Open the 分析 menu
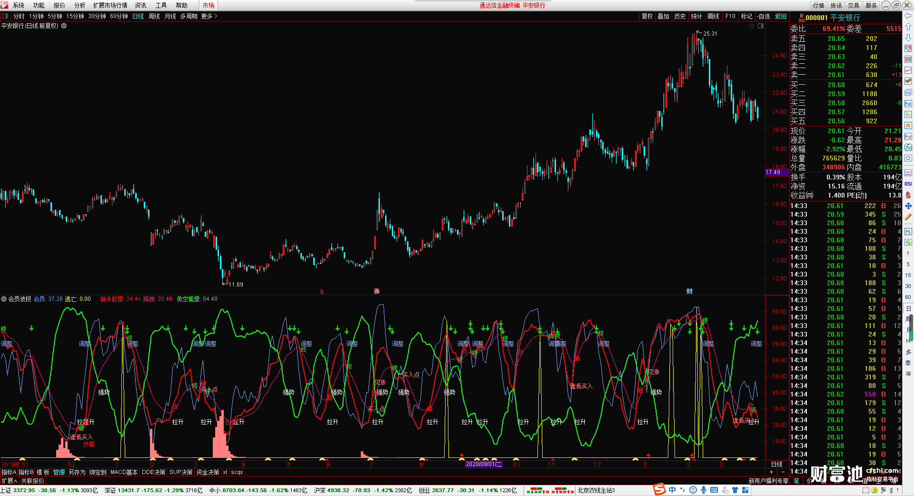Screen dimensions: 914x496 80,5
